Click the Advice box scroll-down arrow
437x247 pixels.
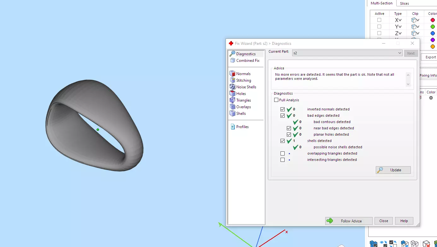tap(408, 84)
